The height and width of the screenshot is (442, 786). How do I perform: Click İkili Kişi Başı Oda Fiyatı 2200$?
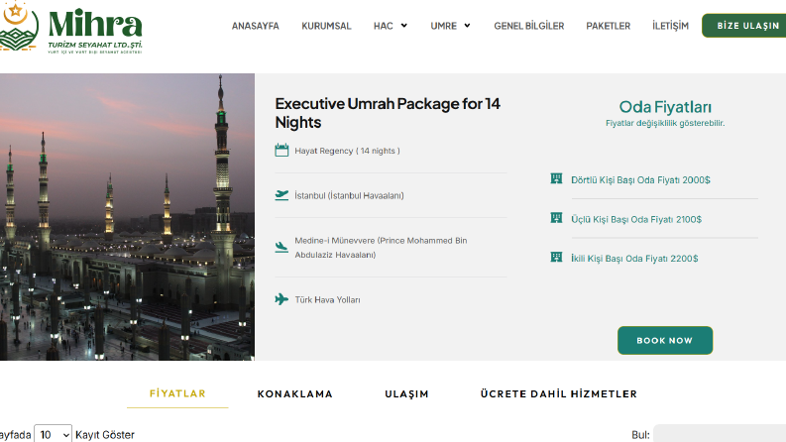point(634,258)
